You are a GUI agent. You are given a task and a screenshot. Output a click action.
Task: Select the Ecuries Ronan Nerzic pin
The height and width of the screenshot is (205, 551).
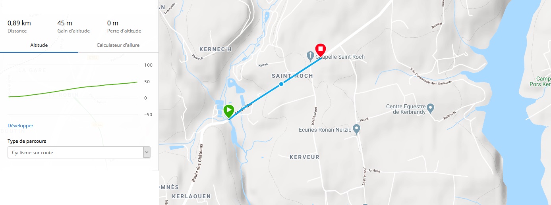[357, 129]
